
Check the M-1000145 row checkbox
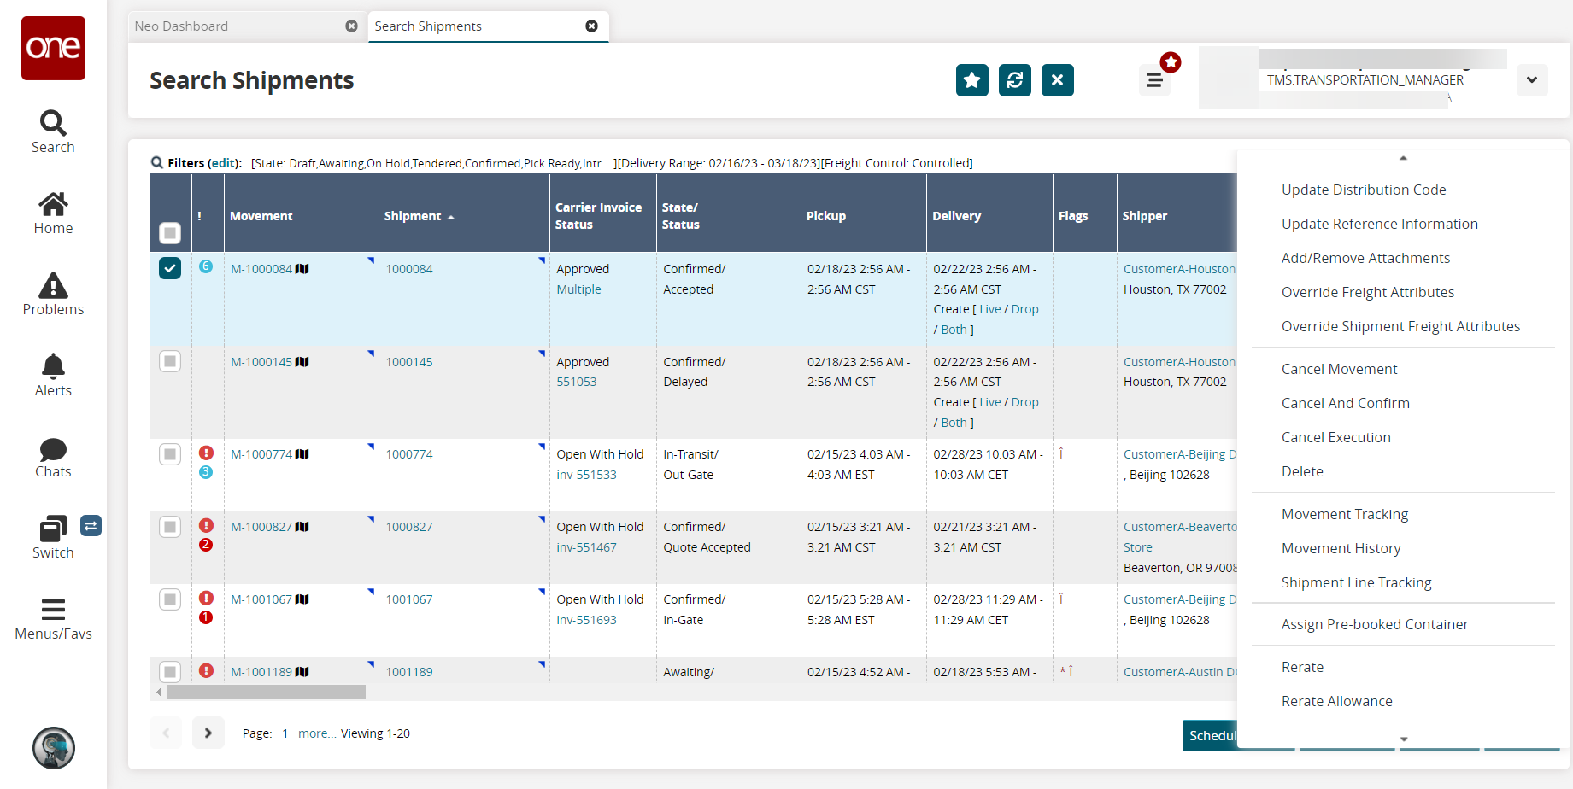point(170,362)
